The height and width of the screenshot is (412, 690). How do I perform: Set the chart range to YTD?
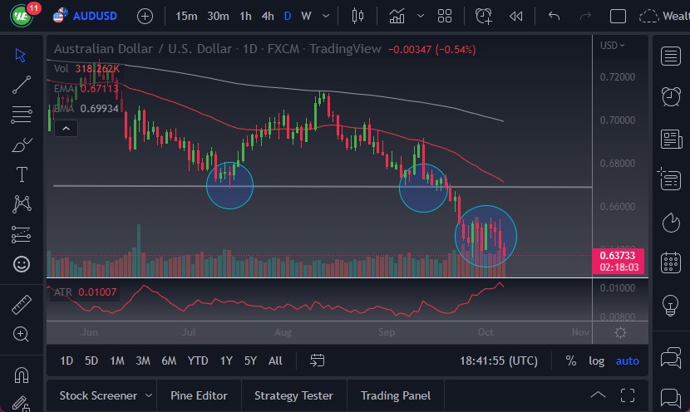tap(198, 360)
